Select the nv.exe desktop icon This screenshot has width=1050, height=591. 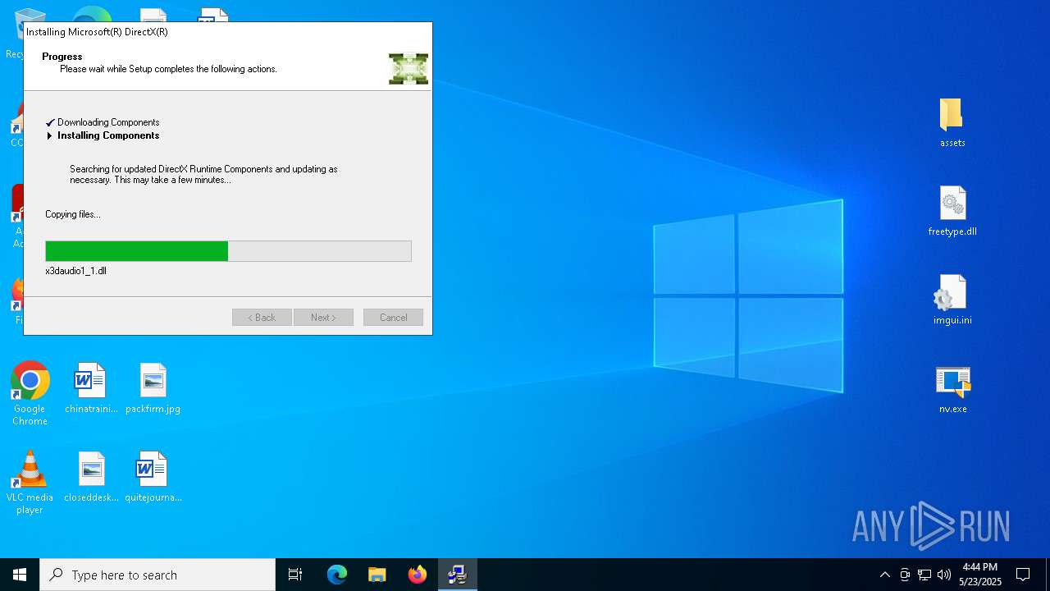click(952, 389)
